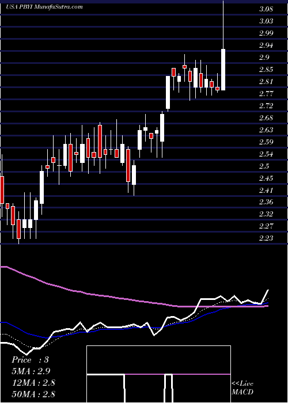Click the 5MA : 2.9 readout
This screenshot has height=403, width=288.
pyautogui.click(x=31, y=371)
